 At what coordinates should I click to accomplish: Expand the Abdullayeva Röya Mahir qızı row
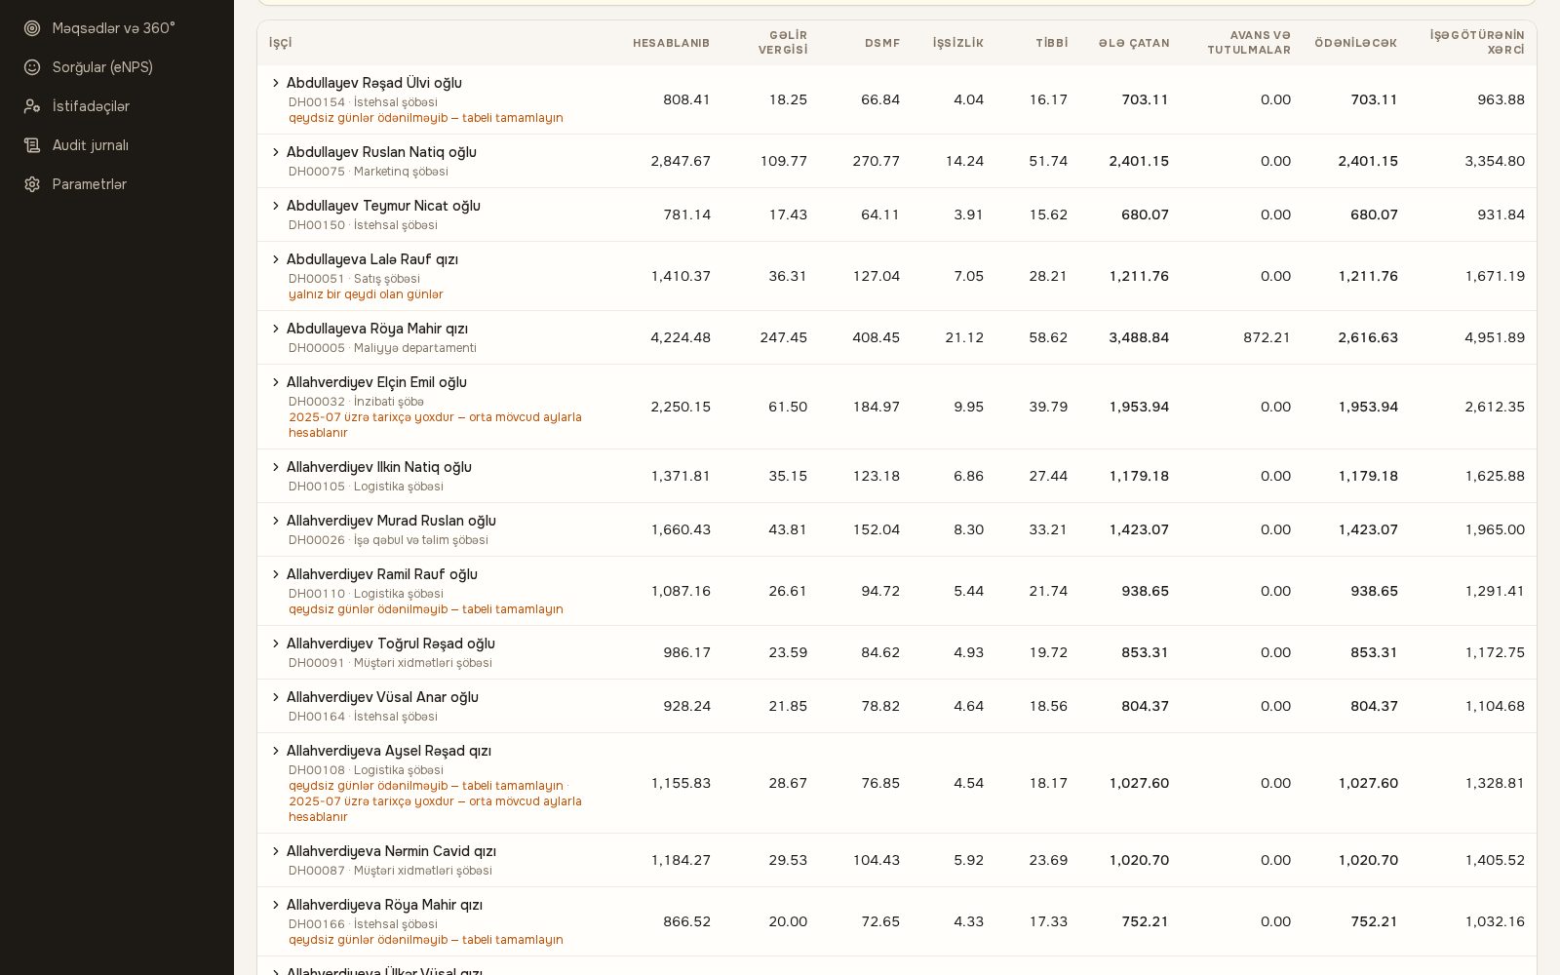(276, 329)
